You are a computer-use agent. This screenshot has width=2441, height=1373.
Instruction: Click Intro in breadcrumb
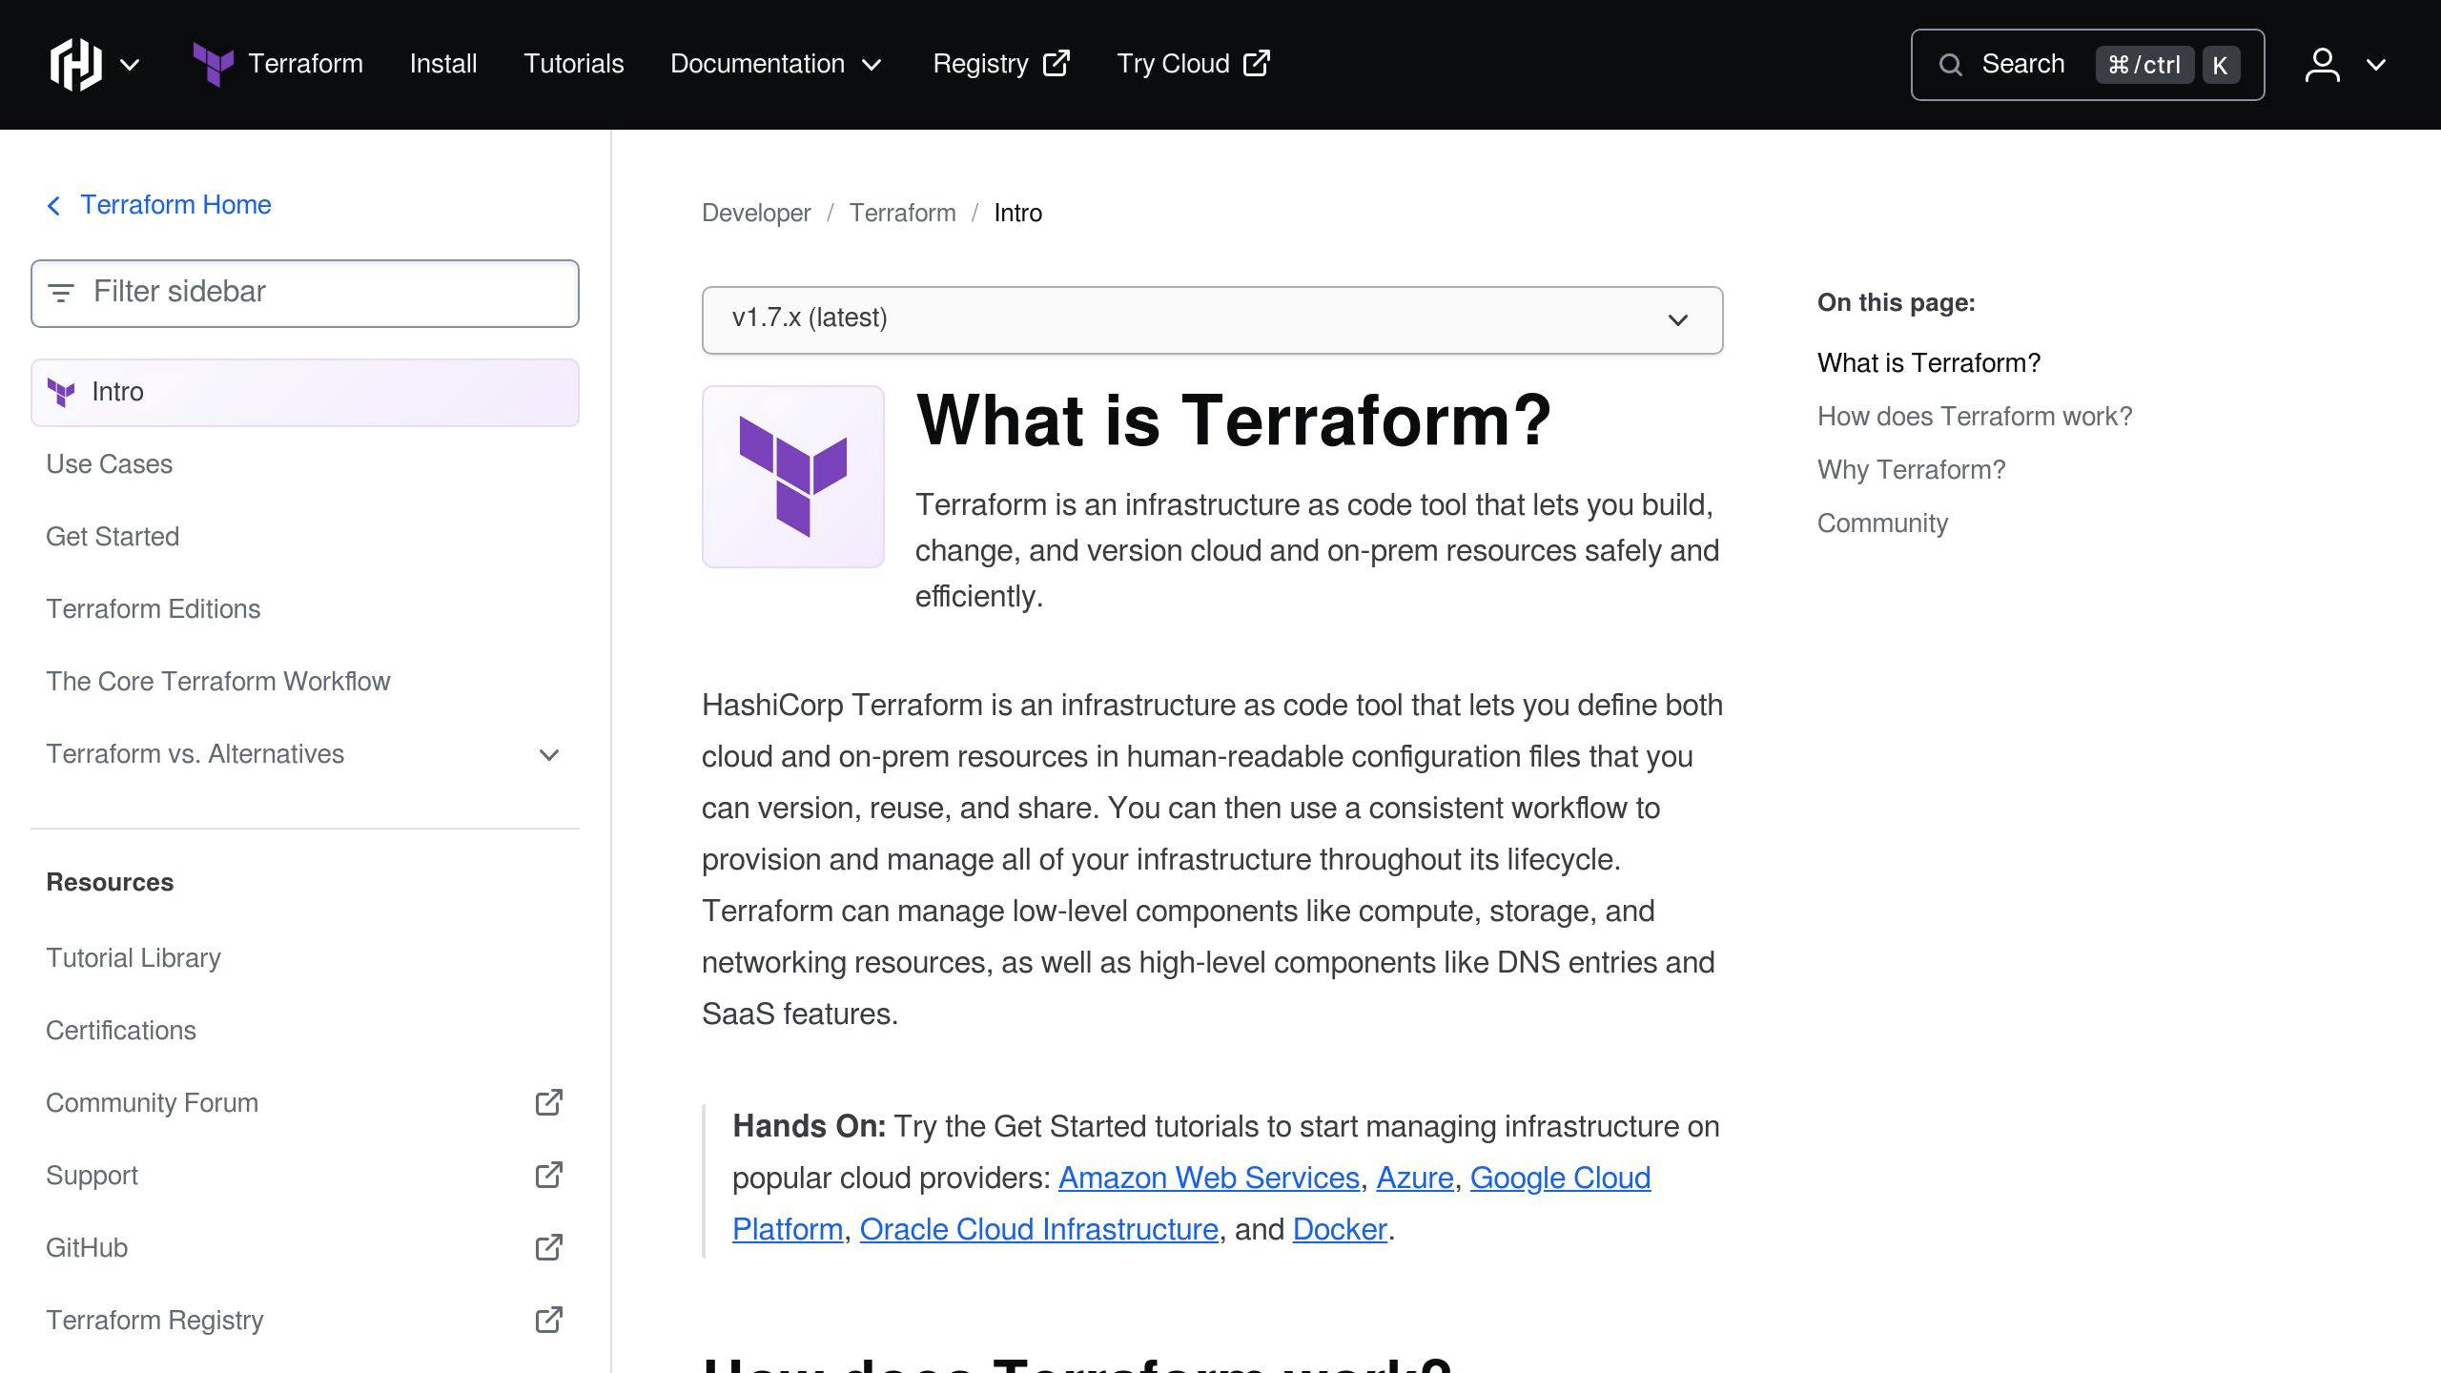click(x=1017, y=213)
